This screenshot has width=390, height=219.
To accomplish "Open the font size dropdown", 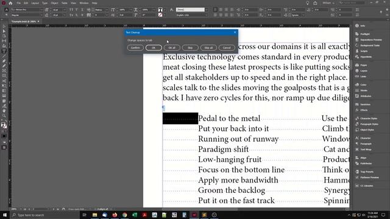I will pos(65,10).
